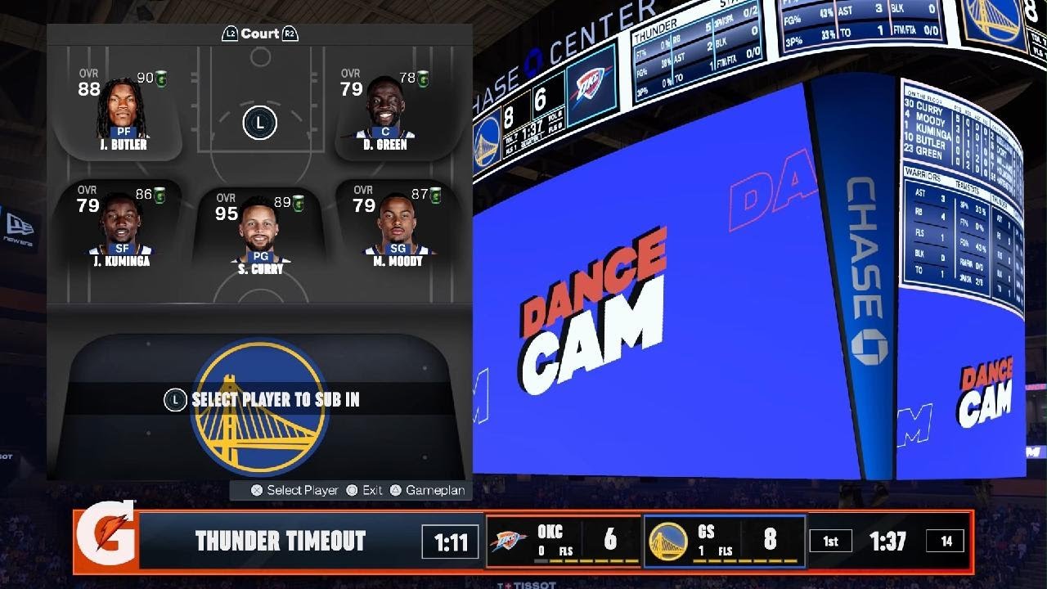Viewport: 1047px width, 589px height.
Task: Click Kuminga's SF position label
Action: tap(122, 248)
